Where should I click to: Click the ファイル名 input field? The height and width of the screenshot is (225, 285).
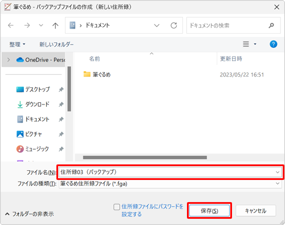170,172
